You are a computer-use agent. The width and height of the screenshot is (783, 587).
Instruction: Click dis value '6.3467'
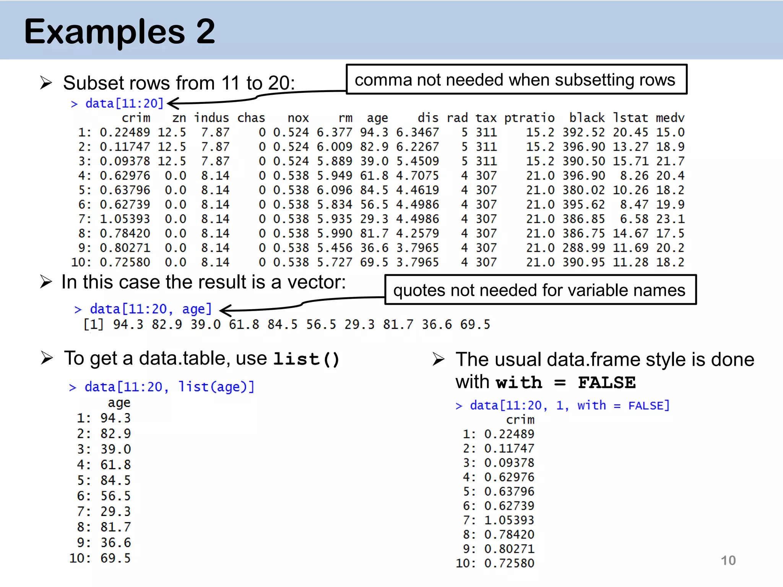coord(417,132)
